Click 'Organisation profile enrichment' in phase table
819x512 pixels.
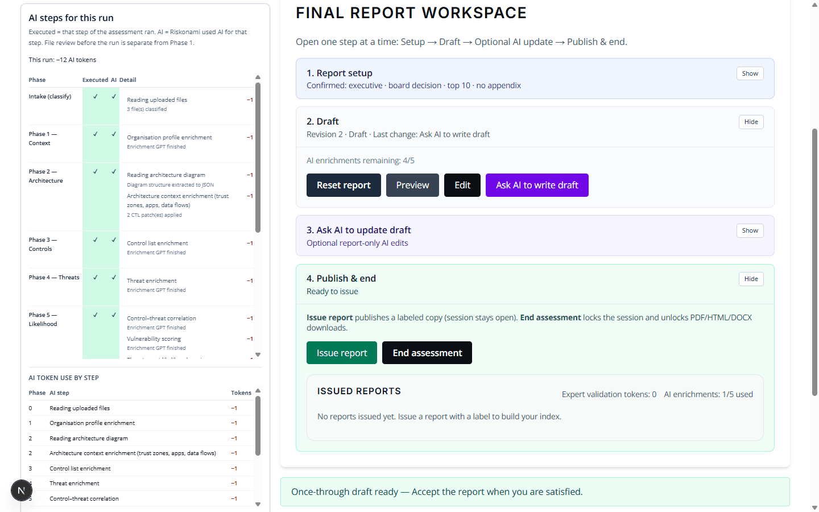pyautogui.click(x=169, y=138)
